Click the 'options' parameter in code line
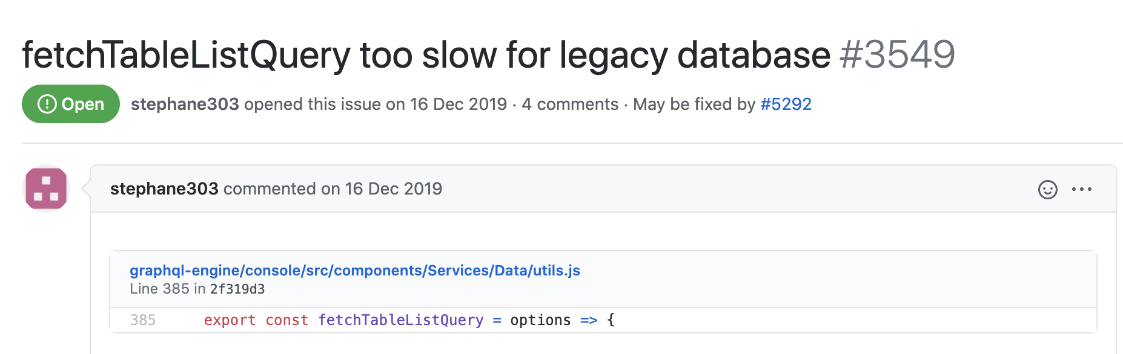Screen dimensions: 1123x354 pyautogui.click(x=540, y=320)
